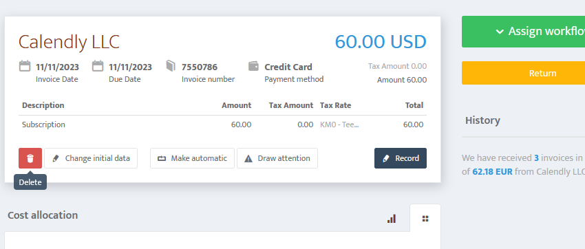This screenshot has width=585, height=249.
Task: Click the Due Date calendar icon
Action: pos(98,66)
